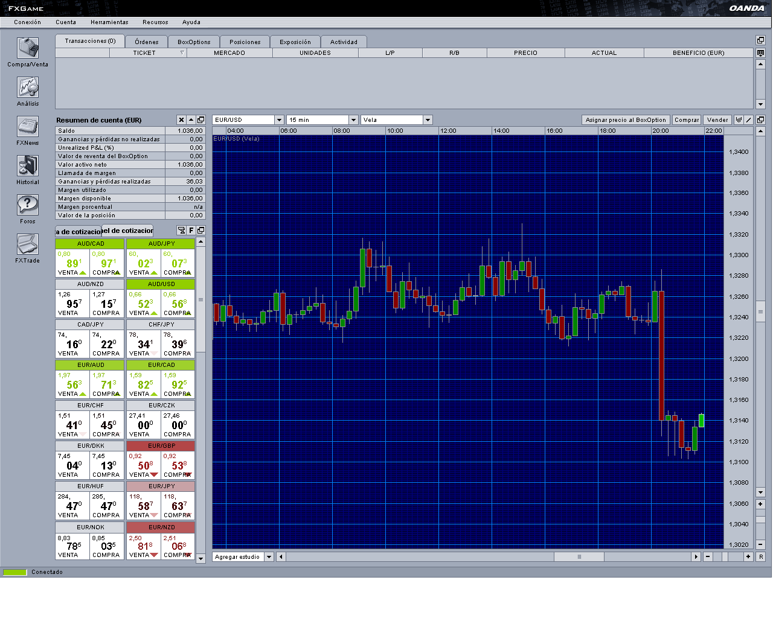
Task: Click quote panel scroll up arrow
Action: [201, 242]
